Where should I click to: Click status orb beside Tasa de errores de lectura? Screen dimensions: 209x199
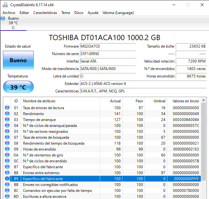7,108
